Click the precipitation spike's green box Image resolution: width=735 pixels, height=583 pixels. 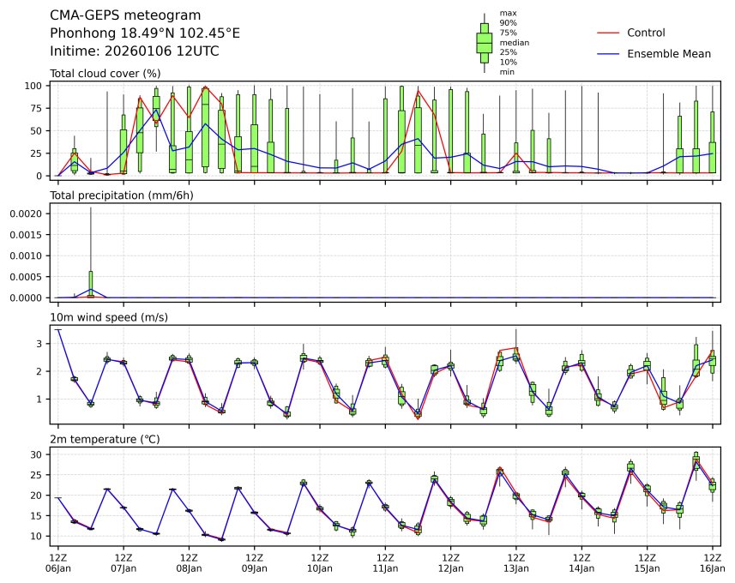[91, 283]
